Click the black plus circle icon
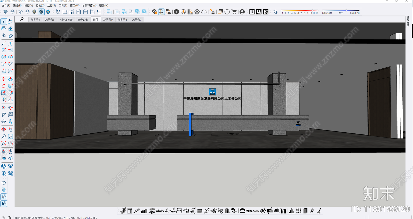The image size is (413, 219). (176, 12)
